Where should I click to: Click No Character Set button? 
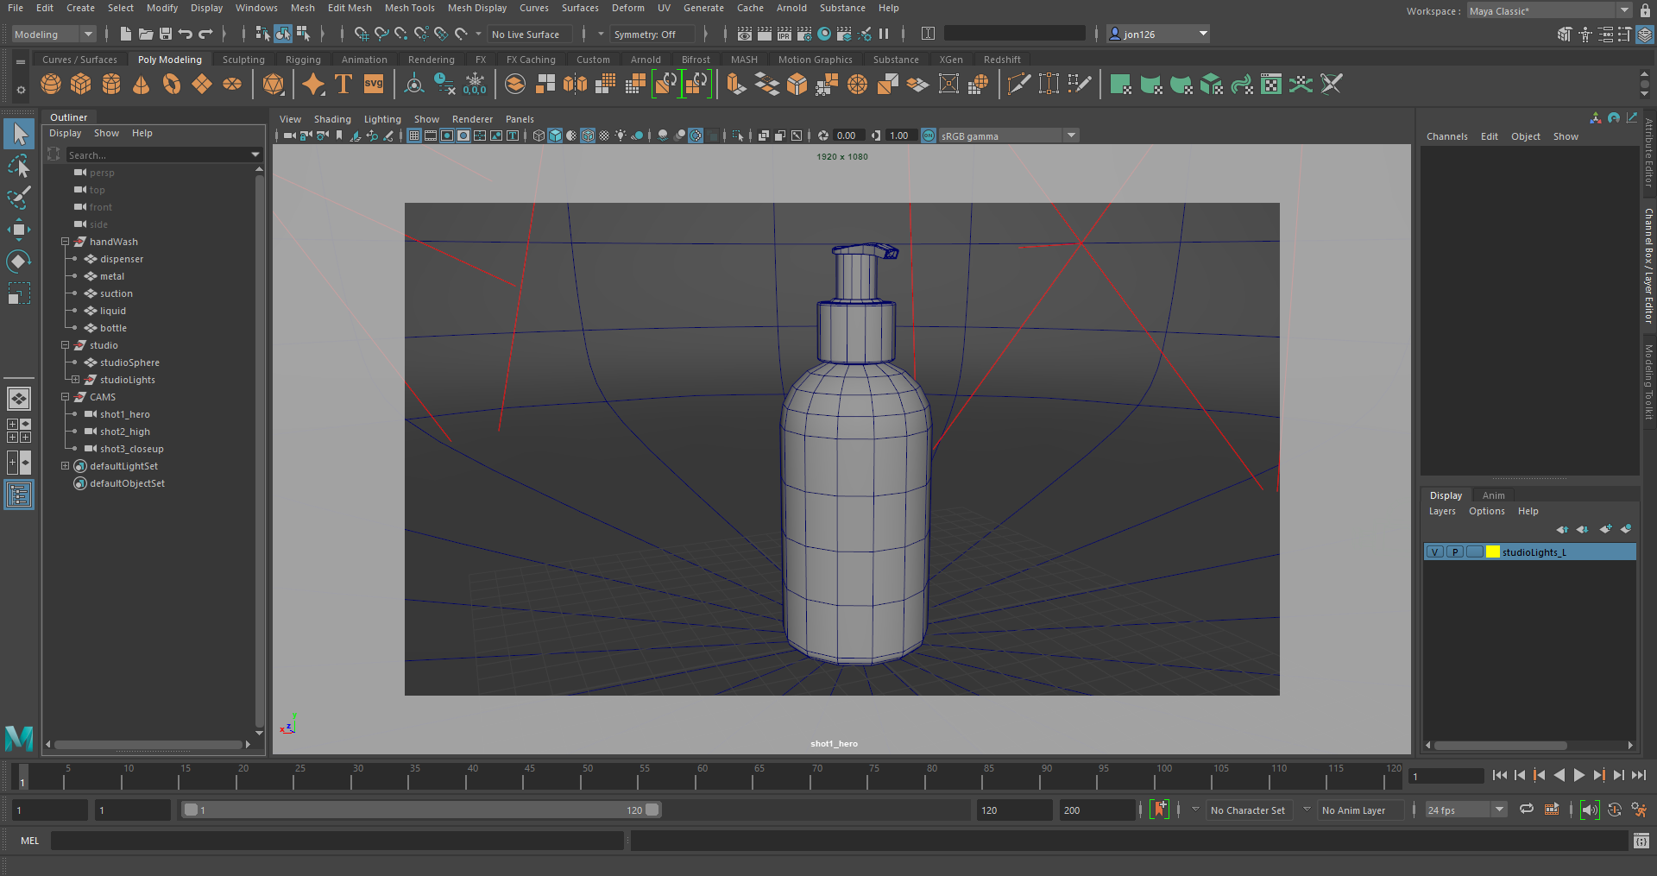point(1247,810)
